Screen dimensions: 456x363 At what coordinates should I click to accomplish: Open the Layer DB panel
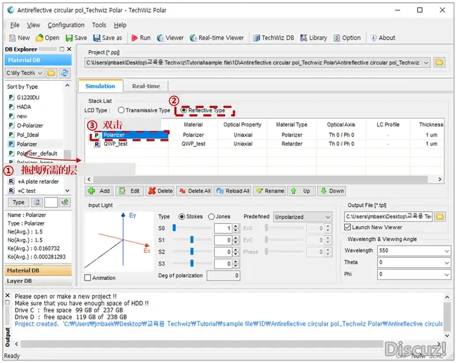click(x=38, y=281)
